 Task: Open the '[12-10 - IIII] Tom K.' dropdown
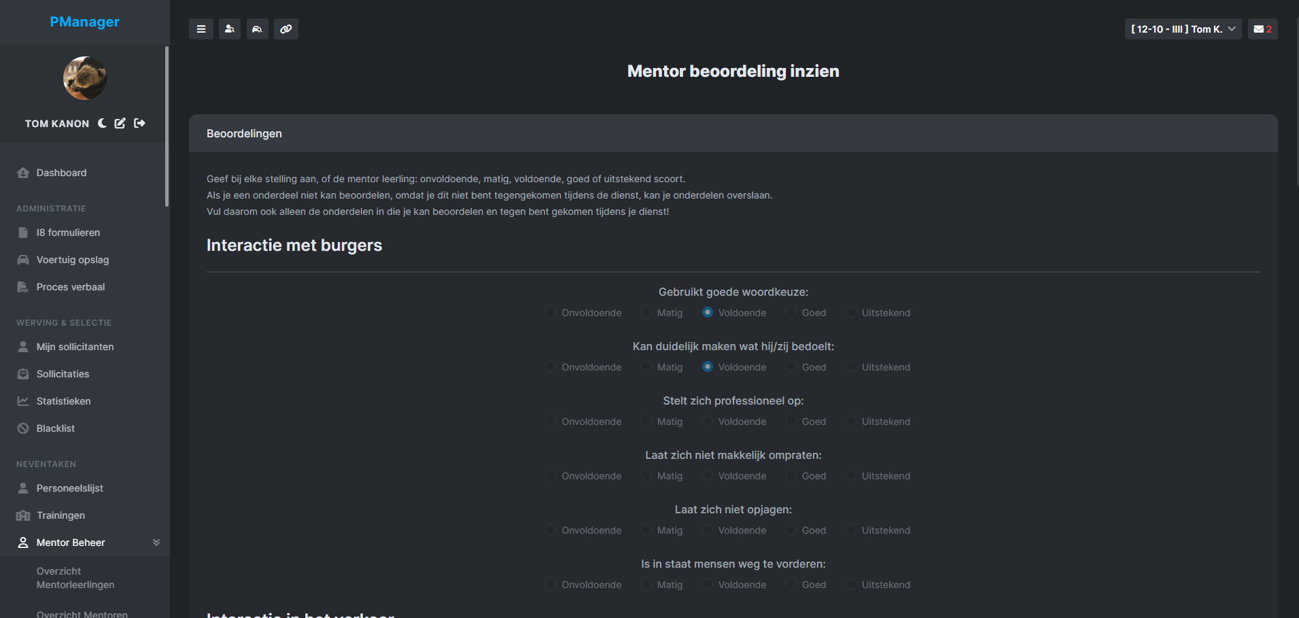pyautogui.click(x=1183, y=29)
